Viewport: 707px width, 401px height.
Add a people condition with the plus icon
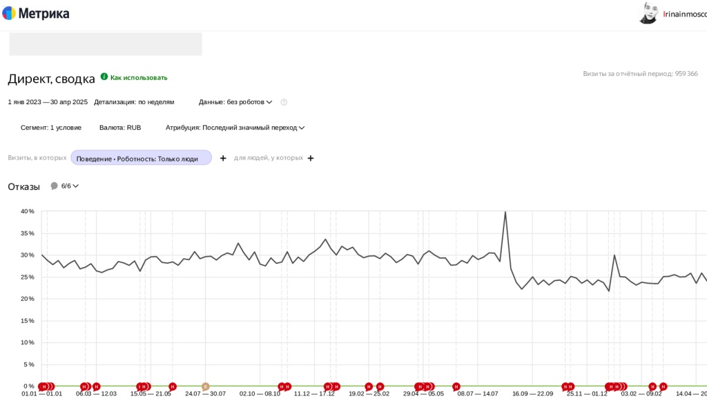(311, 158)
